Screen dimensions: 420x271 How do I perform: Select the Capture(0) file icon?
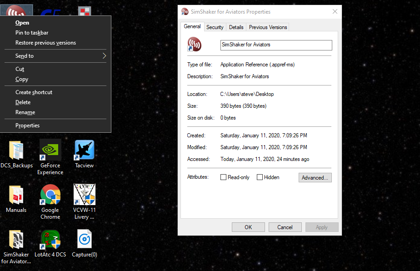click(x=85, y=239)
